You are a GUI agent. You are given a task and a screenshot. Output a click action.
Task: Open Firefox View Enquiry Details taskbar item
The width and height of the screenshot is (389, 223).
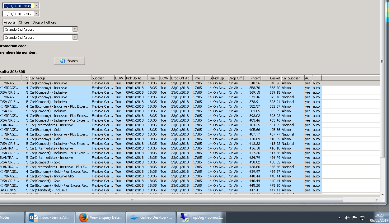(x=101, y=217)
